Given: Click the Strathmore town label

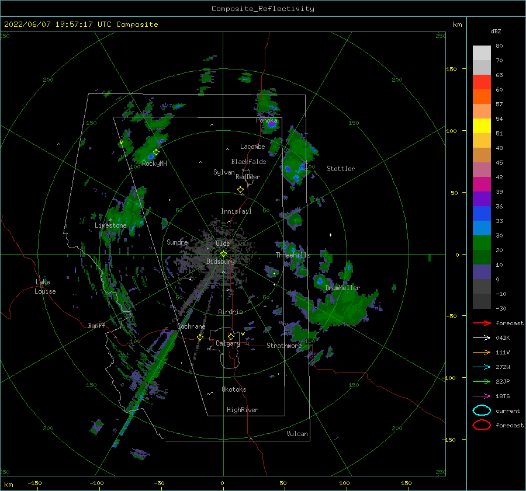Looking at the screenshot, I should [284, 346].
